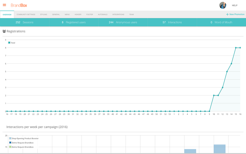Switch to the Overview tab
Viewport: 246px width, 154px height.
click(x=7, y=14)
